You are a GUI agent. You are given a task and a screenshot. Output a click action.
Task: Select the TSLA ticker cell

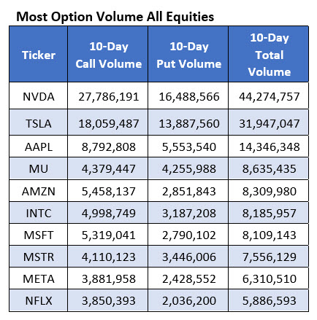click(x=39, y=123)
